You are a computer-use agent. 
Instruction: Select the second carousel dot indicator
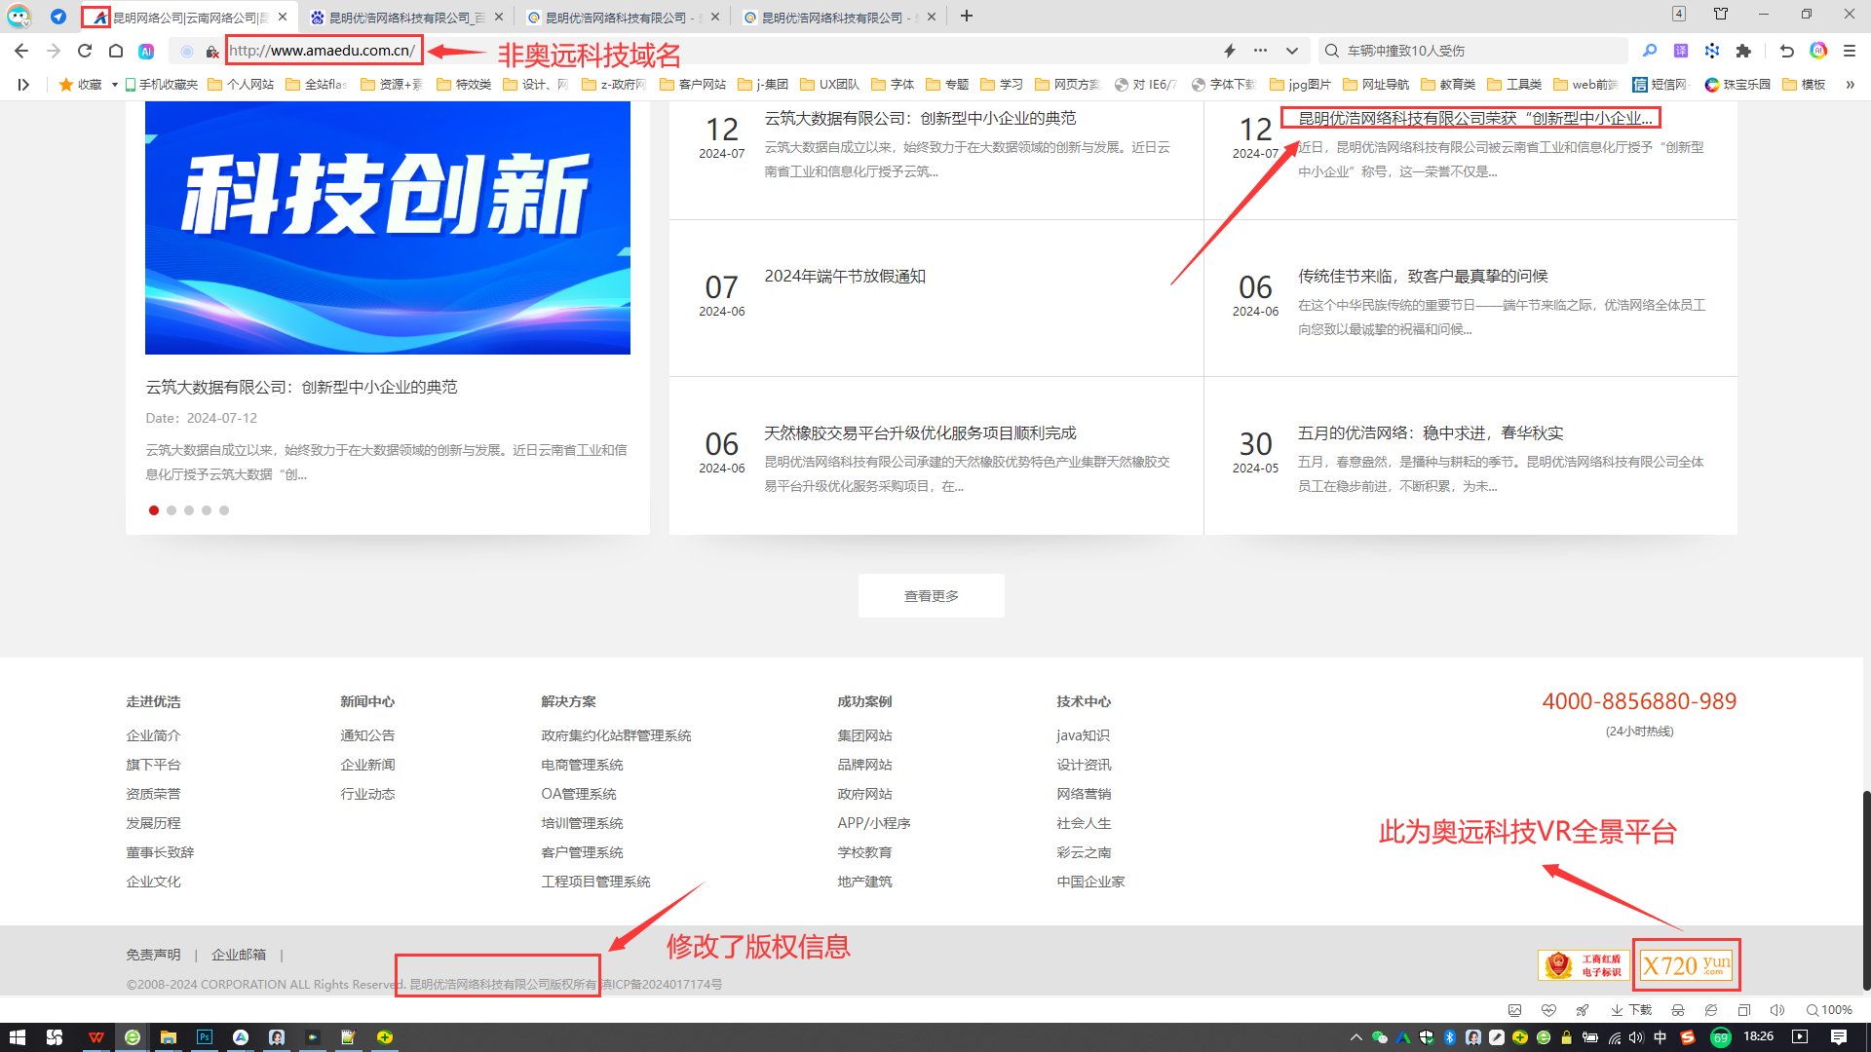tap(172, 510)
